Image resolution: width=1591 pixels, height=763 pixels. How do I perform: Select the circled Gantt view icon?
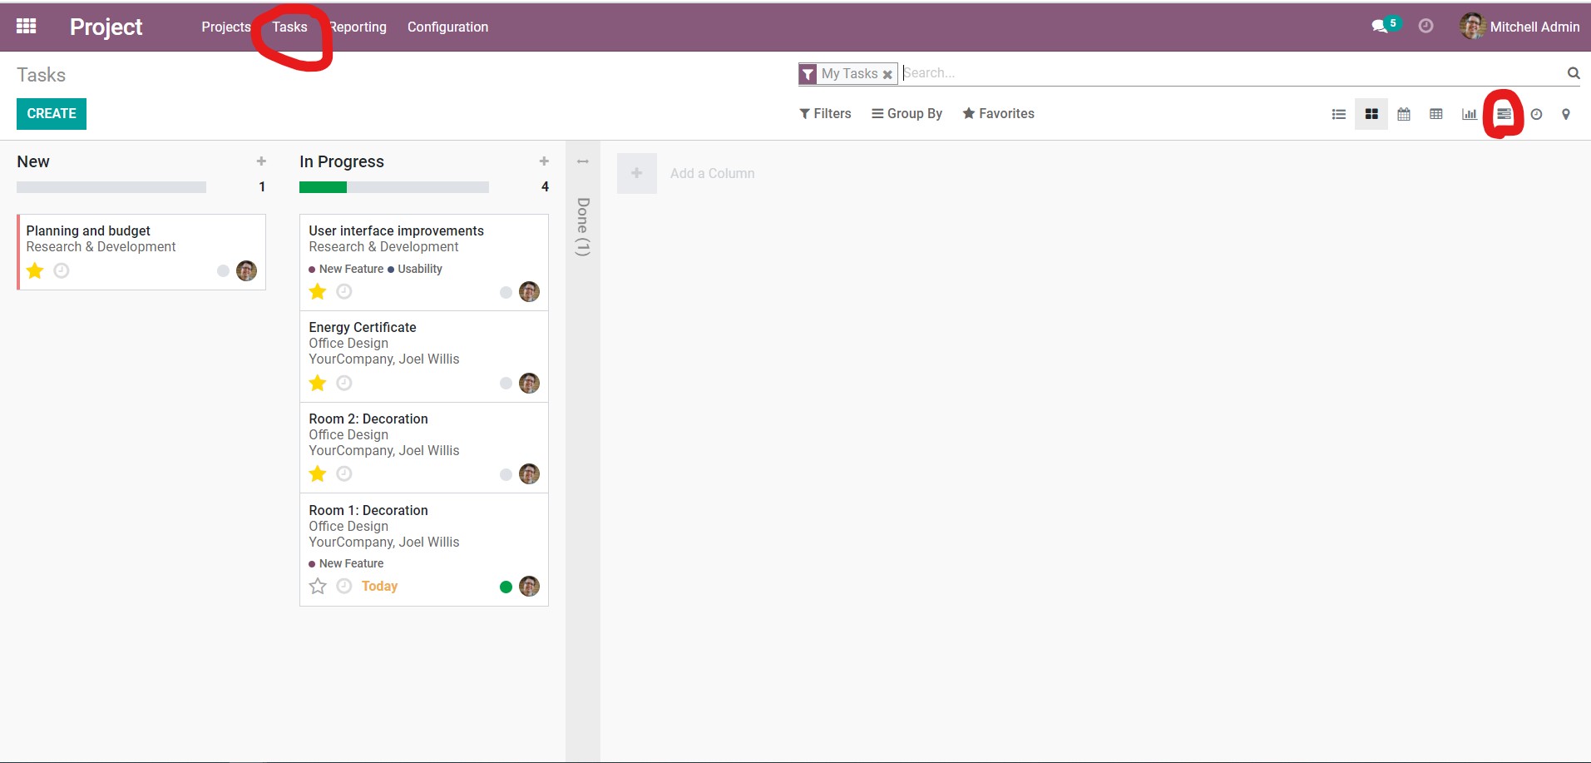click(x=1503, y=114)
